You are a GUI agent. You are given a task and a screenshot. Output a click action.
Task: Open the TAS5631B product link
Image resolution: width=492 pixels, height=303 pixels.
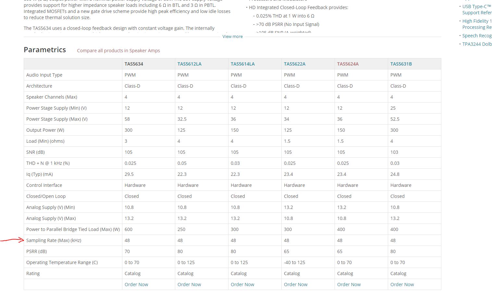tap(401, 64)
